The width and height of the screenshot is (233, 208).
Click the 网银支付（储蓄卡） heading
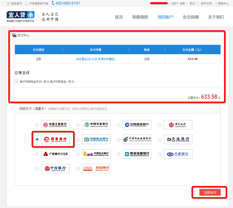(x=32, y=109)
